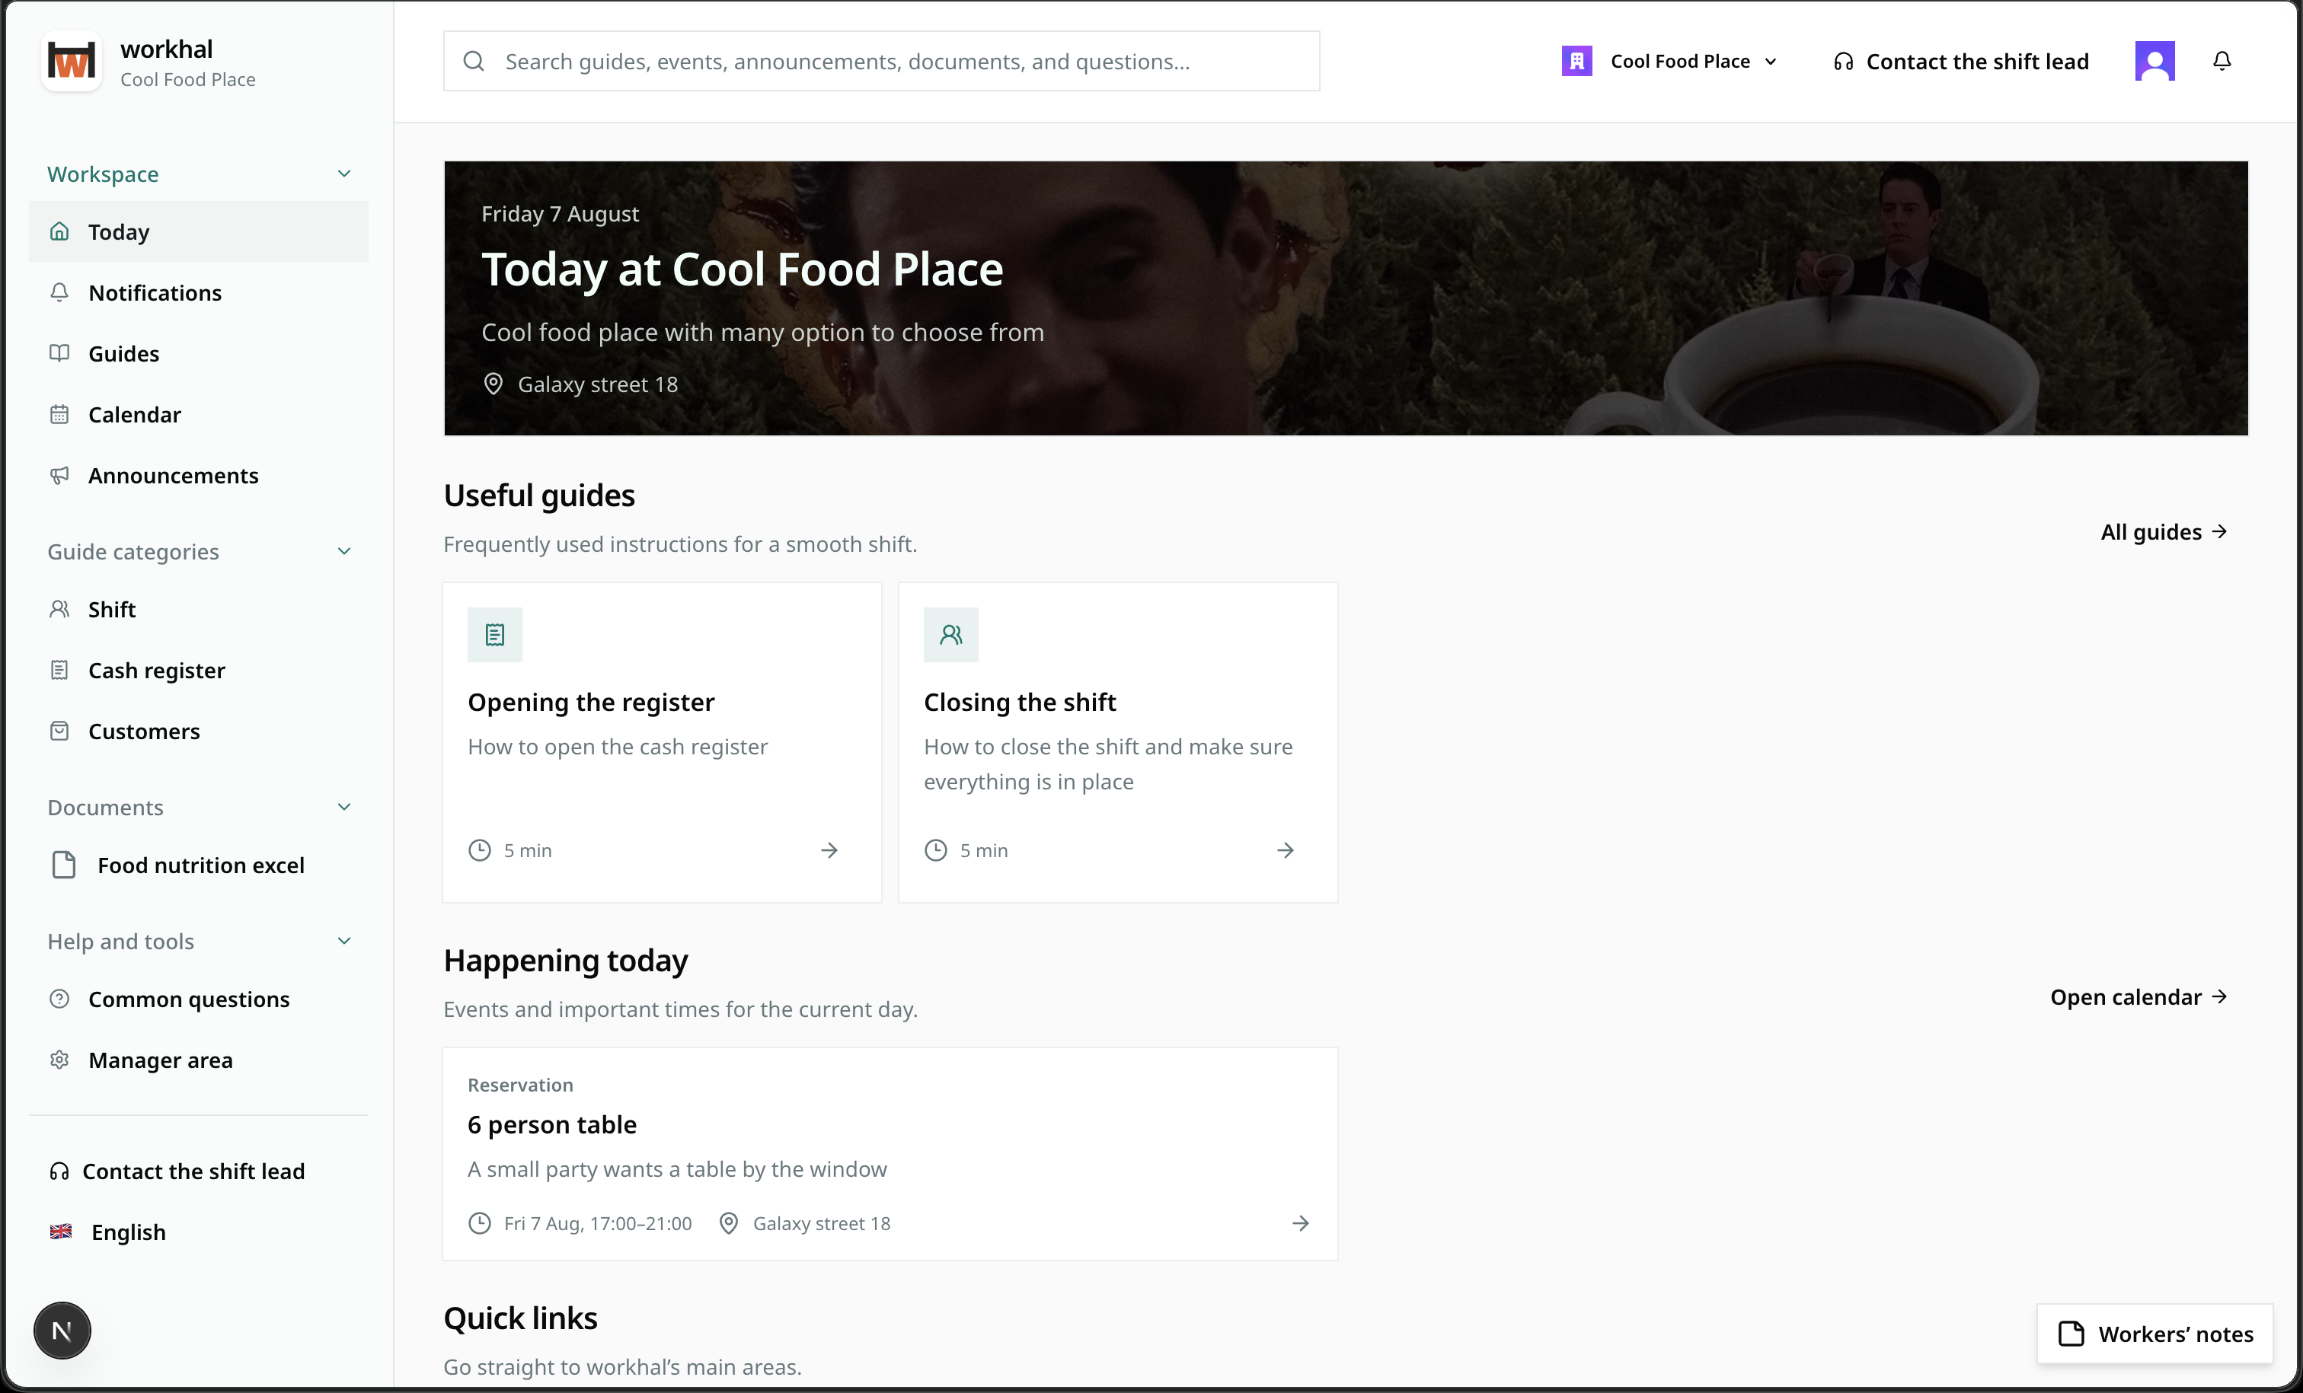Click Galaxy street 18 in hero banner
Viewport: 2303px width, 1393px height.
597,384
